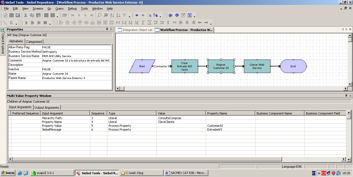Open the dropdown arrow beside the filter icon
The image size is (353, 177).
pos(129,16)
